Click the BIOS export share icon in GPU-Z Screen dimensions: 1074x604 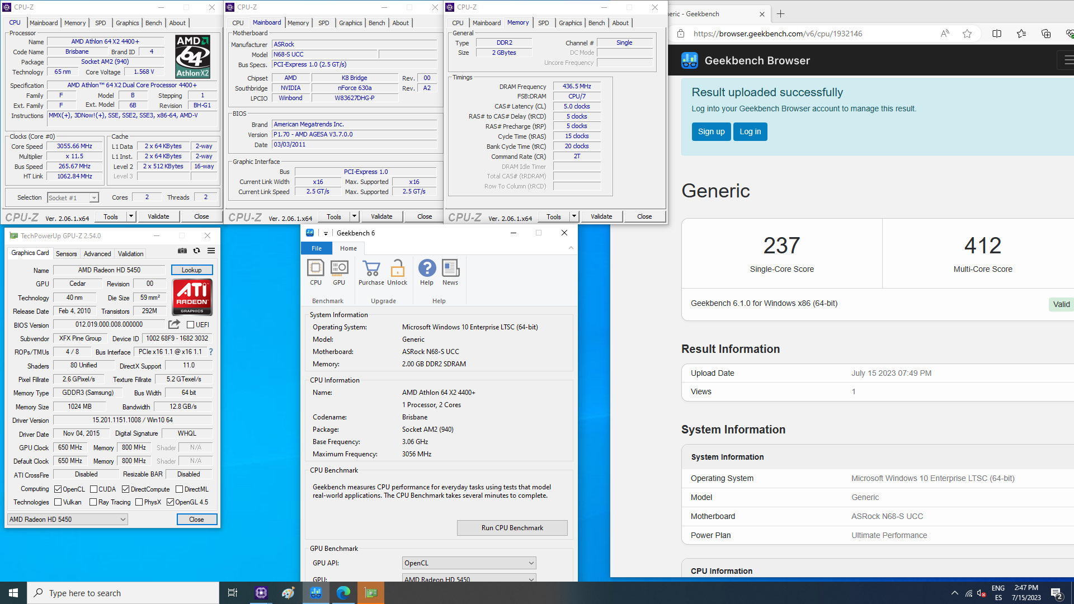tap(175, 324)
